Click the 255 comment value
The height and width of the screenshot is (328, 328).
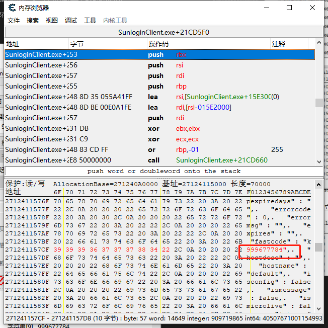click(277, 150)
